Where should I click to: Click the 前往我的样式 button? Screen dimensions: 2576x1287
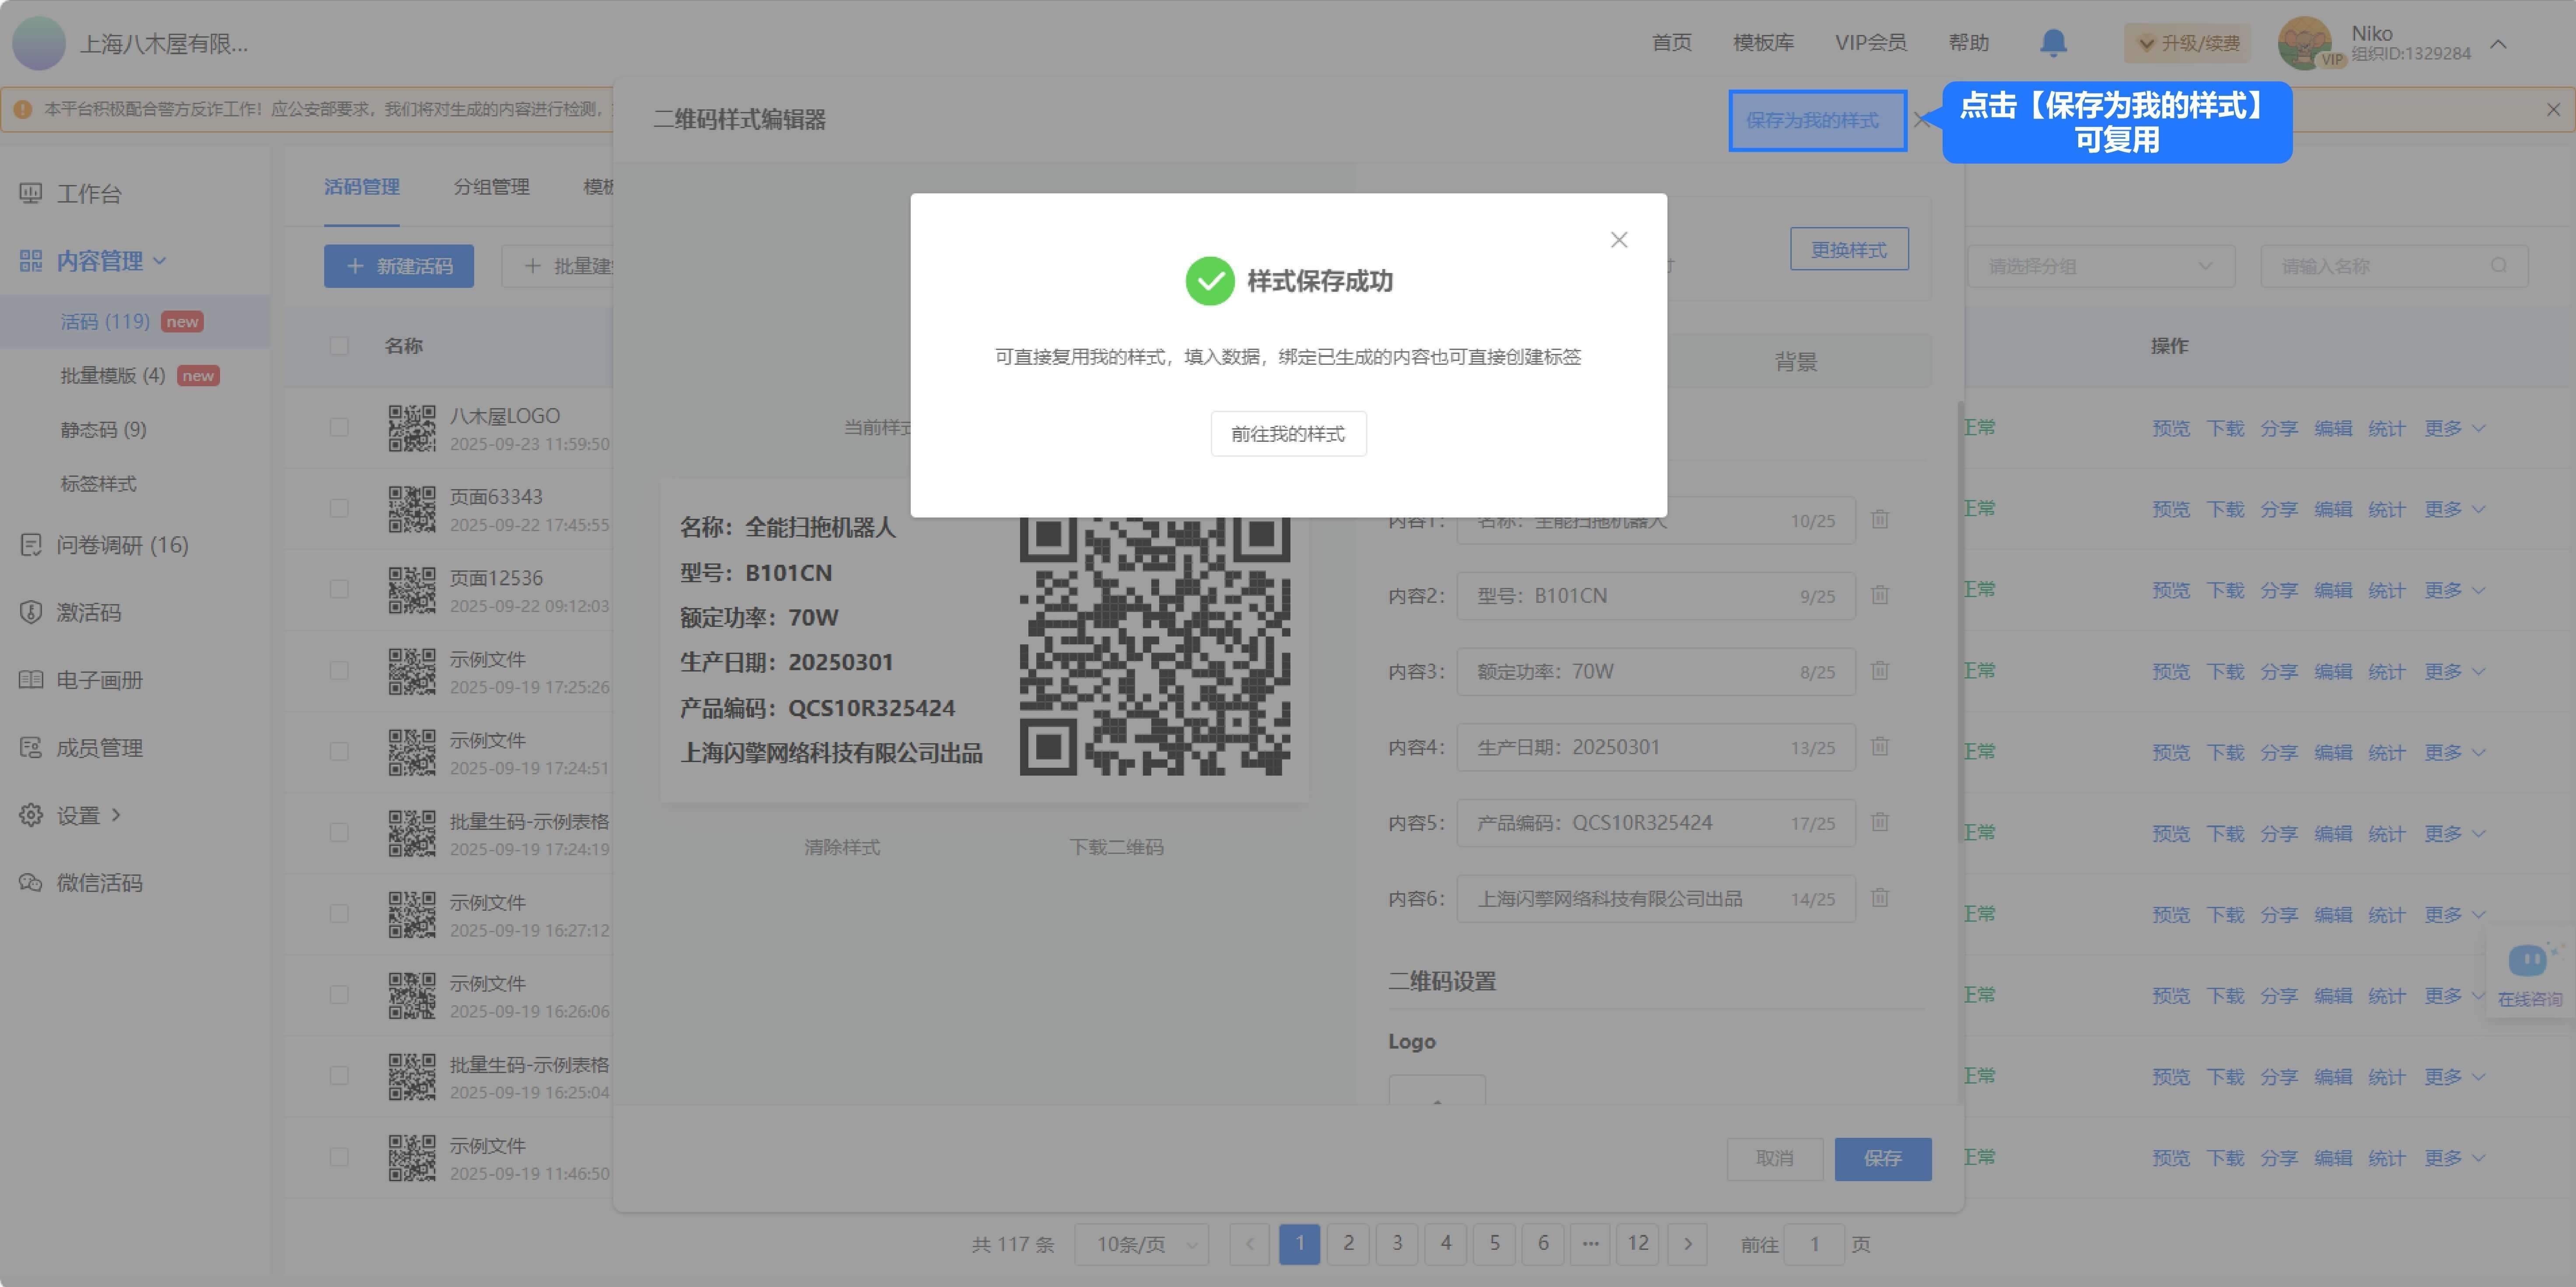click(x=1288, y=434)
